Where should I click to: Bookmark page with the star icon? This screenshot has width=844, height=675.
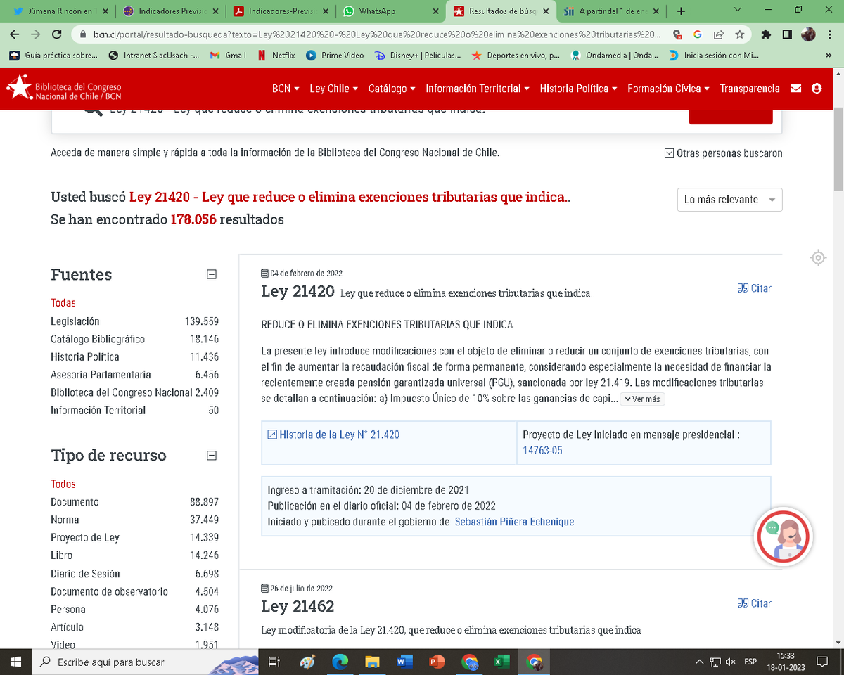pos(739,34)
